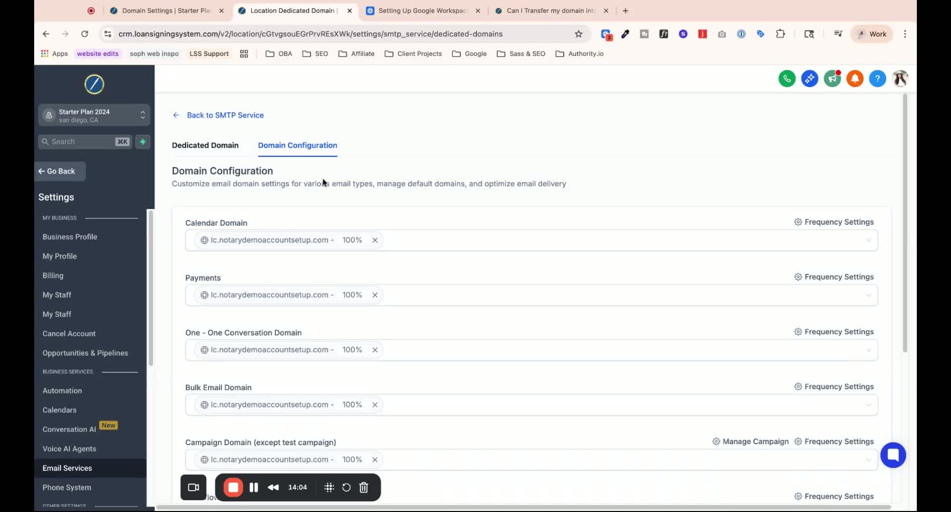This screenshot has width=951, height=512.
Task: Open the Apps grid in bookmarks bar
Action: point(54,53)
